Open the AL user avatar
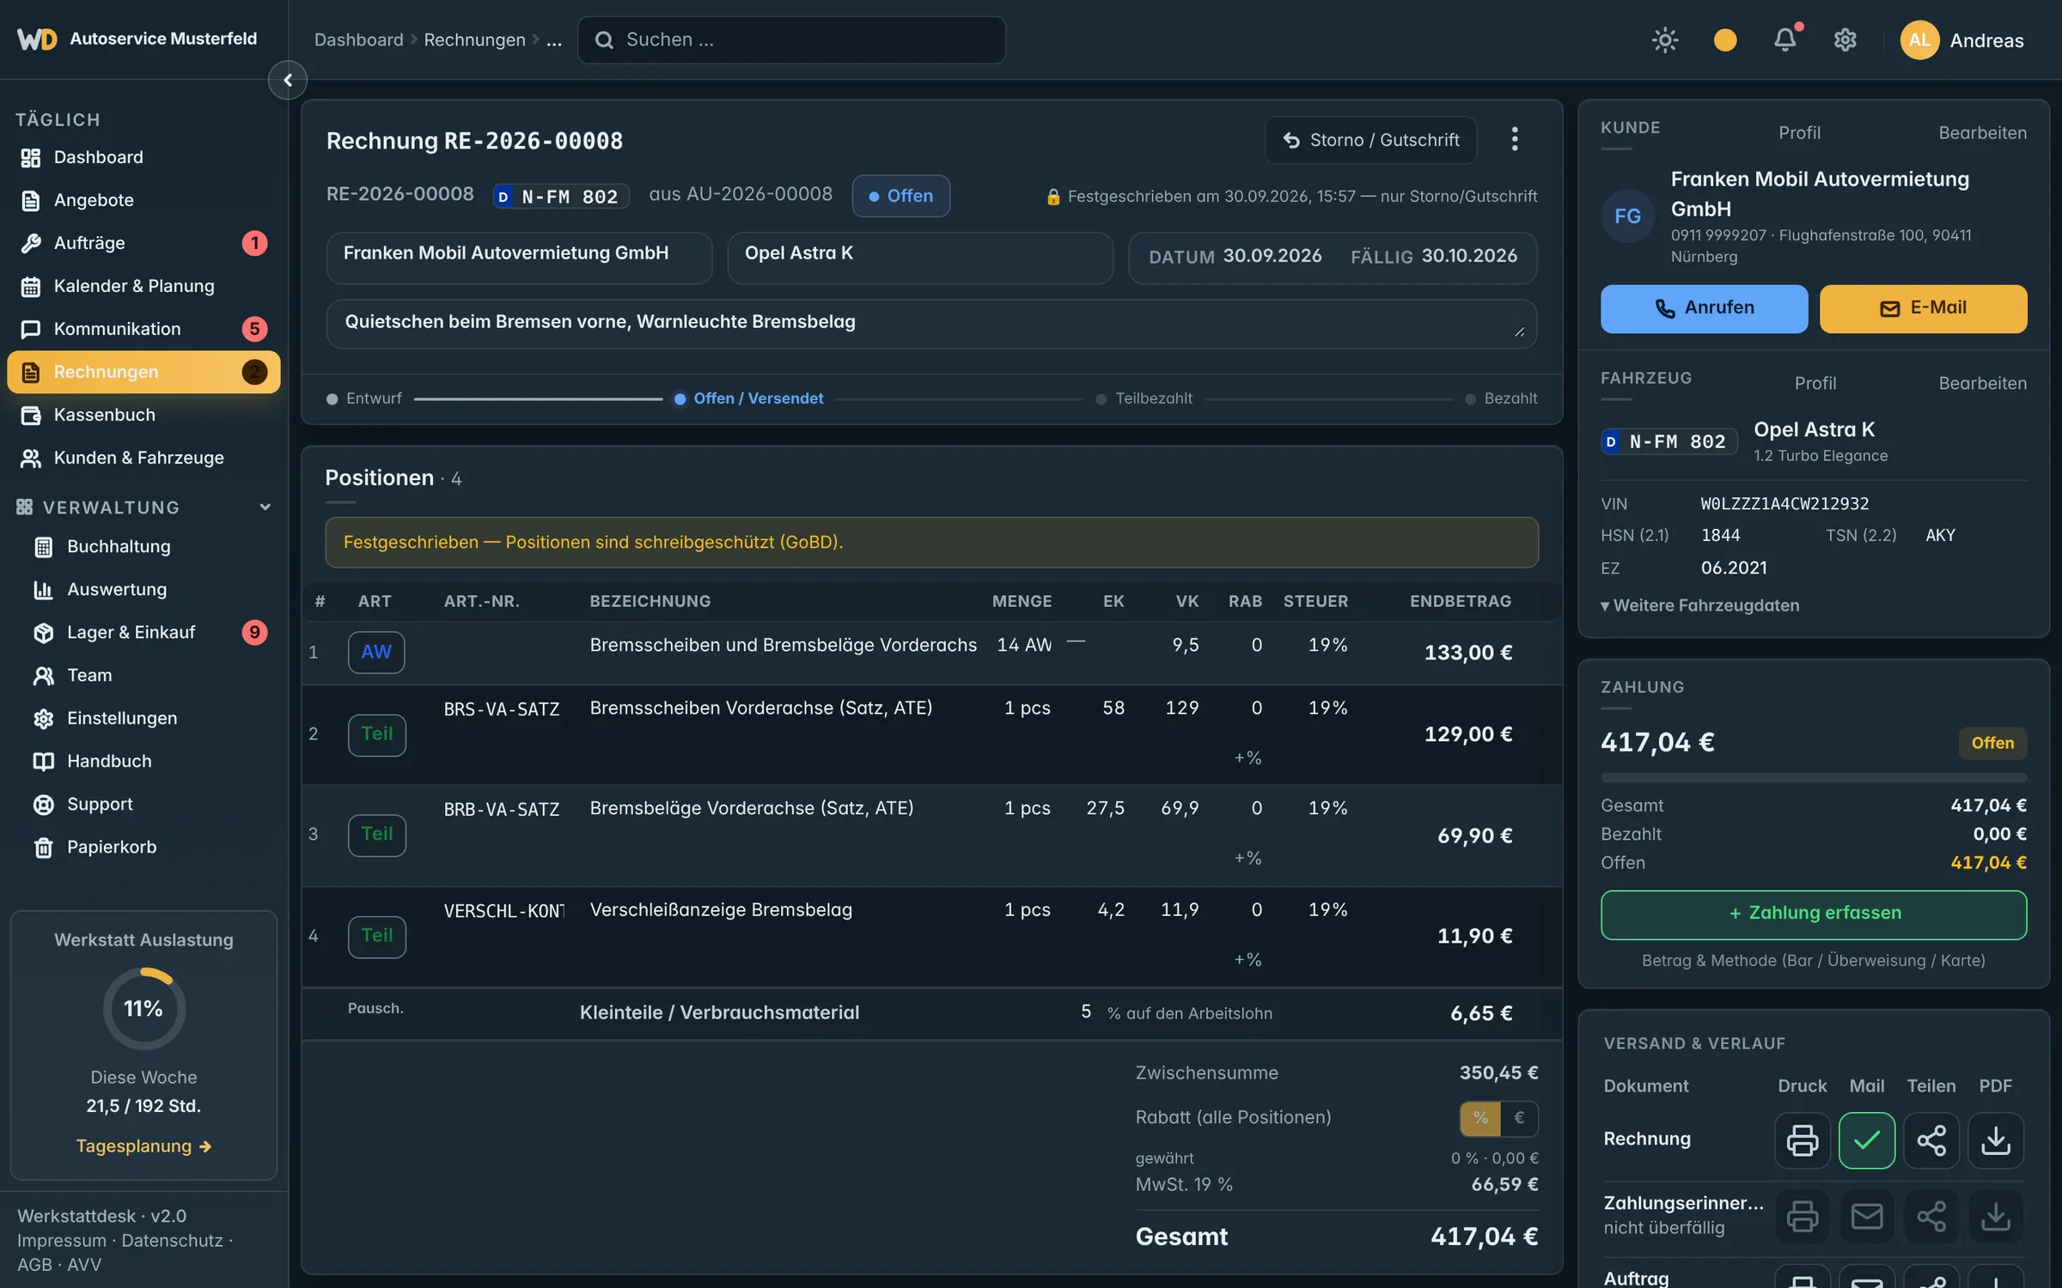Viewport: 2062px width, 1288px height. [1919, 39]
